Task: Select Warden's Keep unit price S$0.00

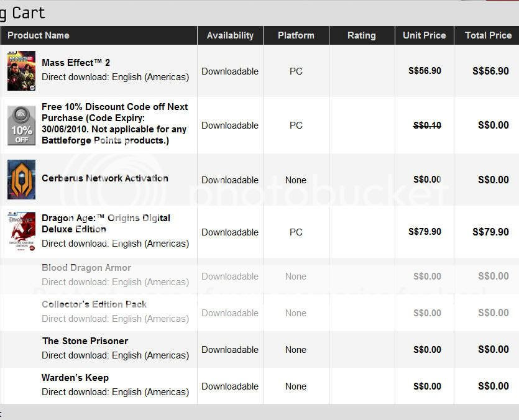Action: click(427, 386)
